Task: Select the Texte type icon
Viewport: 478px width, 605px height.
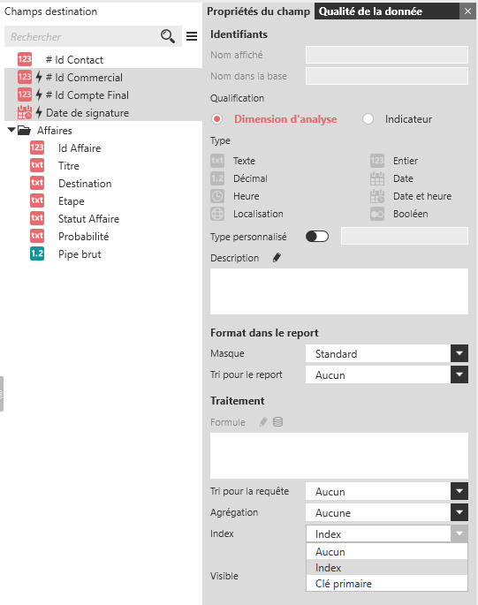Action: tap(217, 161)
